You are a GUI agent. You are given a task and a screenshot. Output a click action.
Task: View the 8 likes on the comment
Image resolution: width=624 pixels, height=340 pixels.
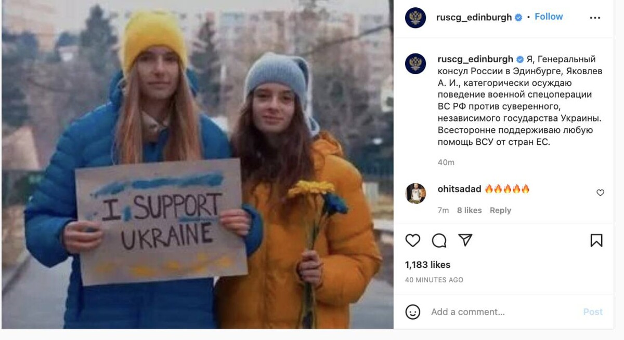click(470, 210)
